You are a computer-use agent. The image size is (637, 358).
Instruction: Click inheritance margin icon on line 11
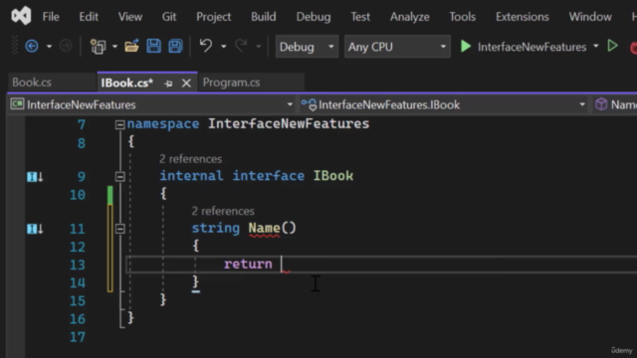pos(35,229)
